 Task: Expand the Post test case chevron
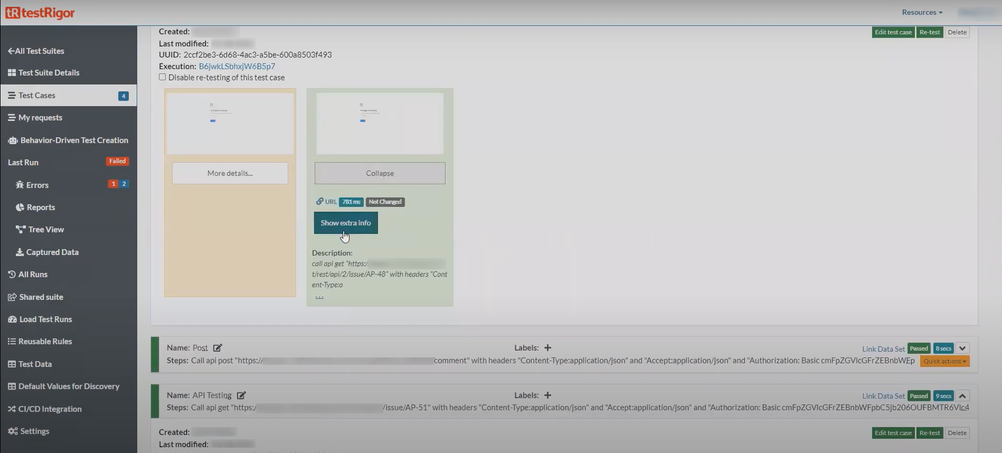pyautogui.click(x=962, y=348)
